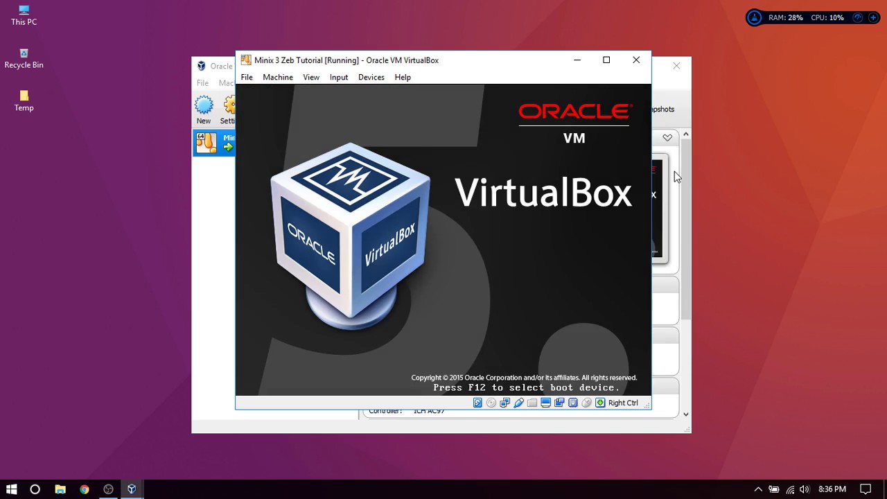This screenshot has height=499, width=887.
Task: Open the Devices menu
Action: [371, 77]
